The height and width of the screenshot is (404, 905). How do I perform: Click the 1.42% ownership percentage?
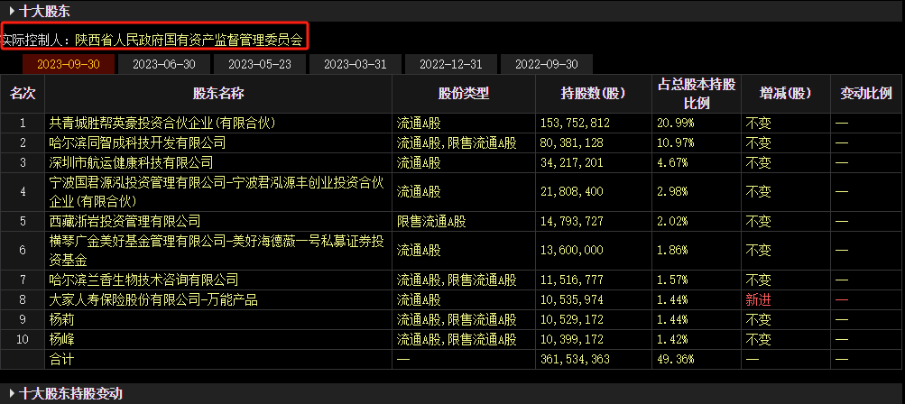[672, 339]
